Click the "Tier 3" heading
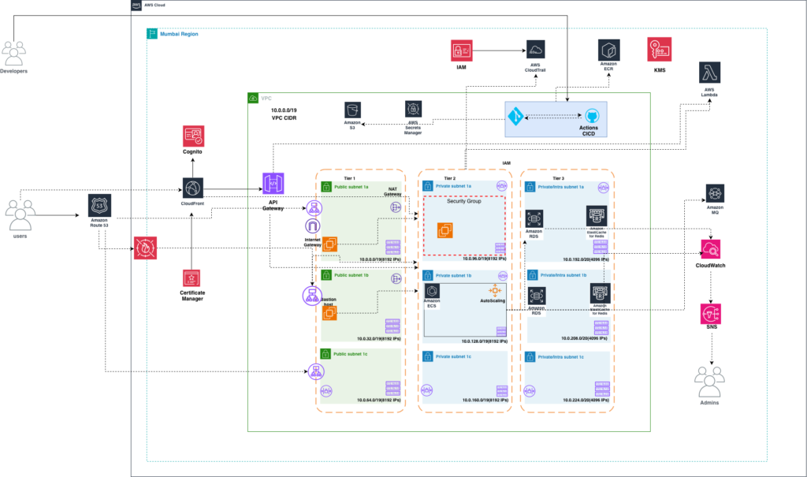The image size is (807, 477). 559,178
